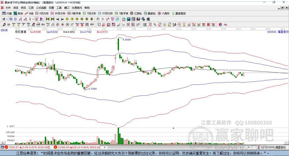Screen dimensions: 289x156
Task: Click the Md=4.4652 value
Action: (x=69, y=32)
